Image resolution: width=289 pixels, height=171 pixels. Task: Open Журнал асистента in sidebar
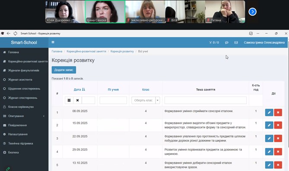pos(20,80)
